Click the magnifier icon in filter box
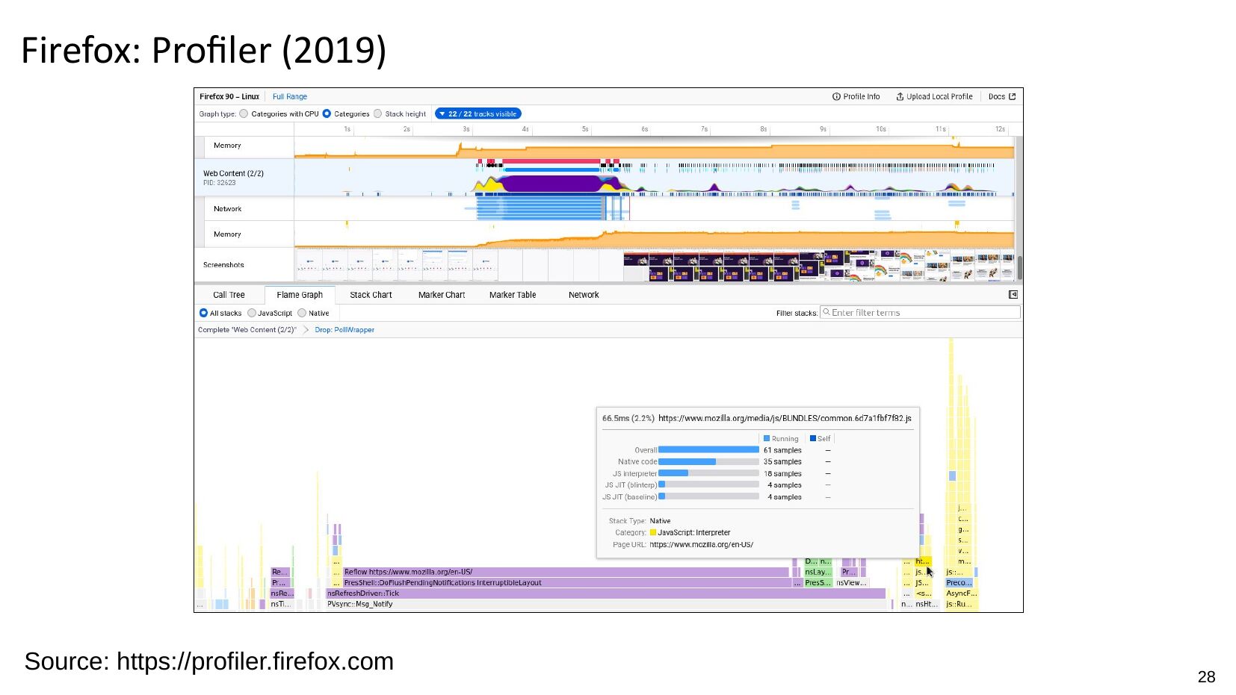The image size is (1236, 695). [826, 312]
